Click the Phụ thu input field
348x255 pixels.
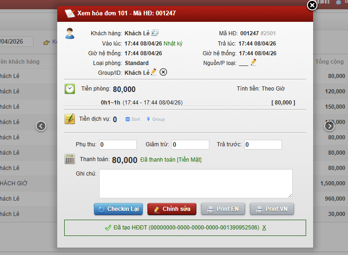118,144
